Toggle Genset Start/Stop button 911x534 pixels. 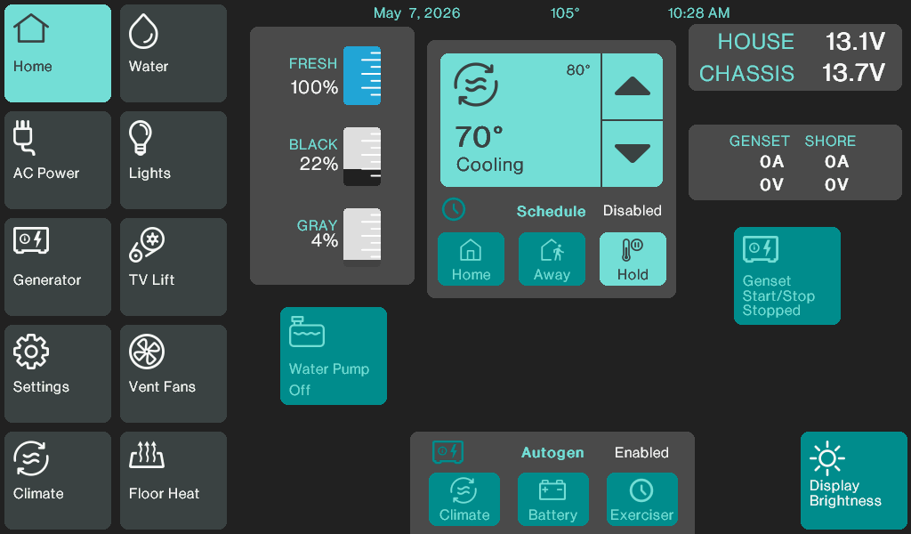point(787,276)
